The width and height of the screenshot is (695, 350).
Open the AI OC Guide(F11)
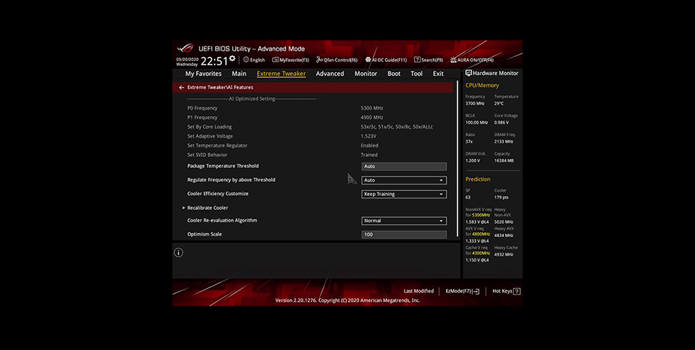[x=386, y=60]
